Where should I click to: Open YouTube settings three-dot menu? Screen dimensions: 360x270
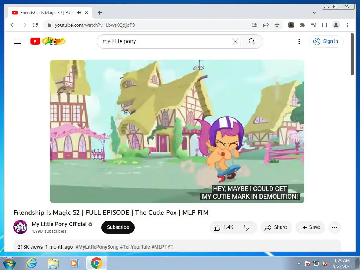pos(299,41)
